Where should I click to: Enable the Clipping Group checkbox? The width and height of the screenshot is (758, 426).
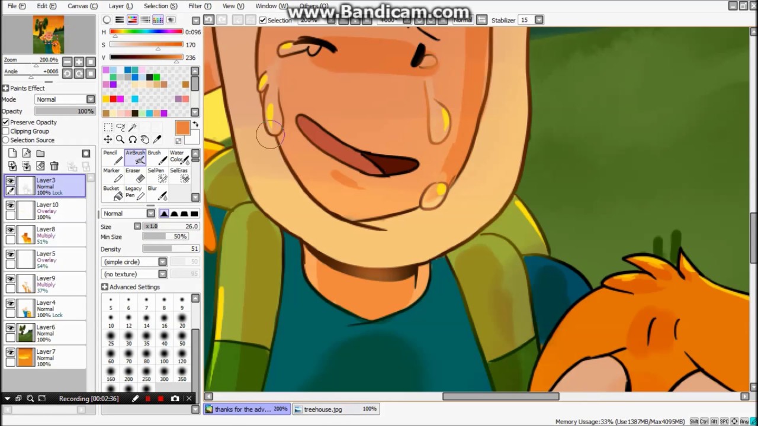(6, 131)
